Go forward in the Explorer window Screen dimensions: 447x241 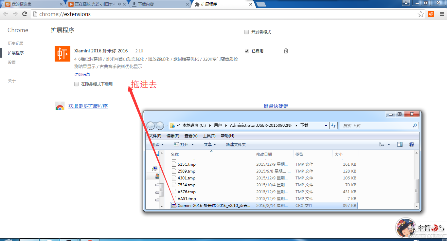160,125
